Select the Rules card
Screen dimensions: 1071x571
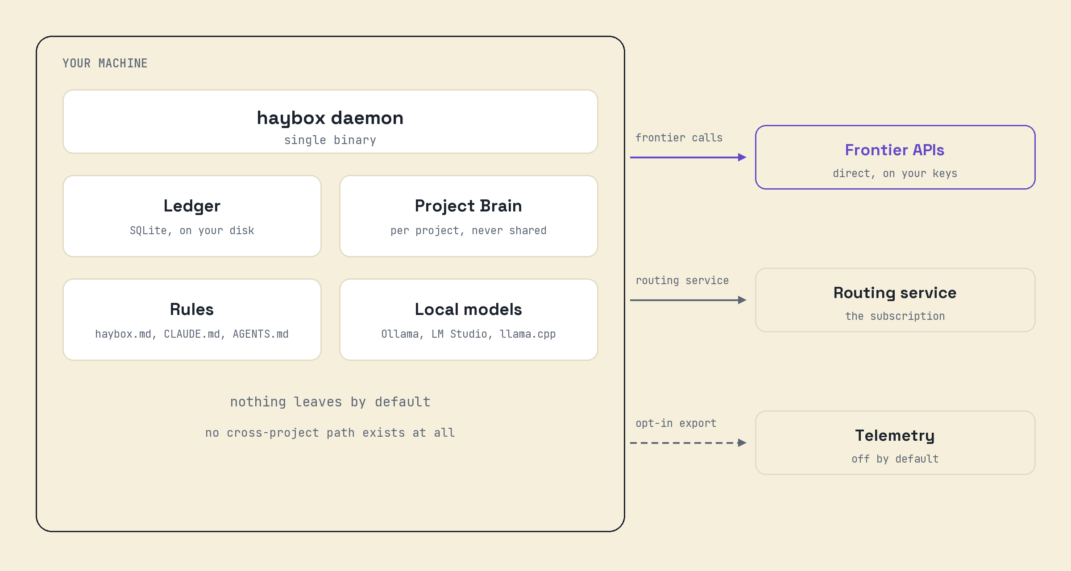[x=192, y=320]
